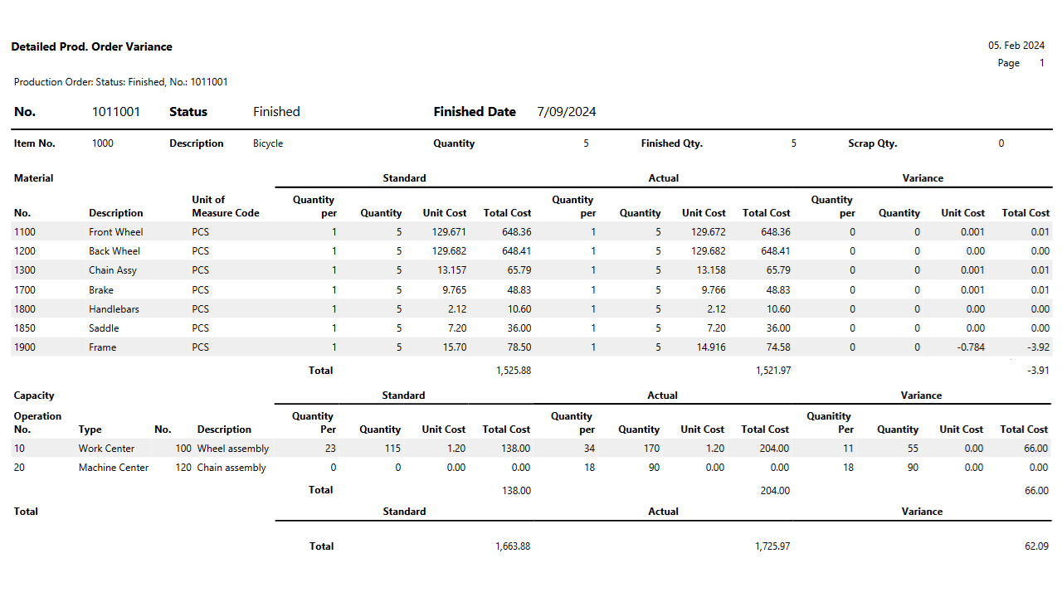Viewport: 1062px width, 597px height.
Task: Select material variance total -3.91
Action: coord(1040,371)
